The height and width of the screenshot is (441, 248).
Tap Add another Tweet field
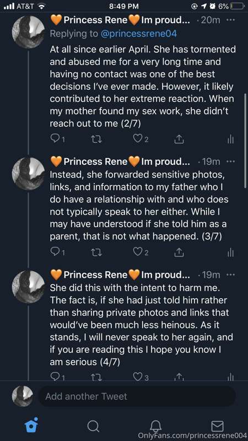(x=137, y=396)
